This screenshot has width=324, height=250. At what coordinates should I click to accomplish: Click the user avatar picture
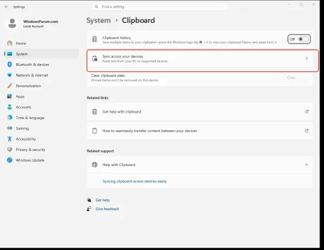click(x=12, y=23)
